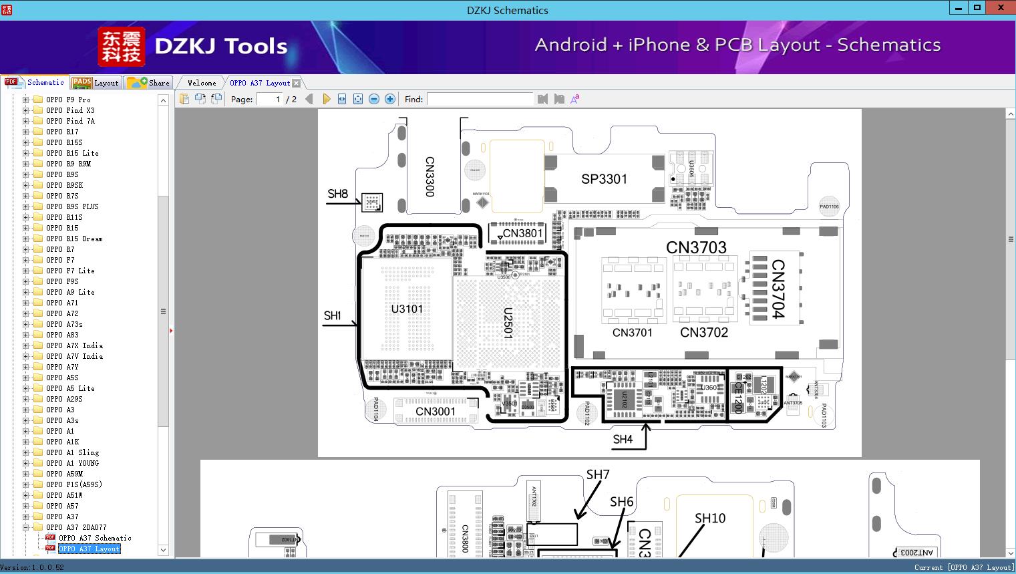
Task: Select OPPO A59M tree item
Action: point(64,474)
